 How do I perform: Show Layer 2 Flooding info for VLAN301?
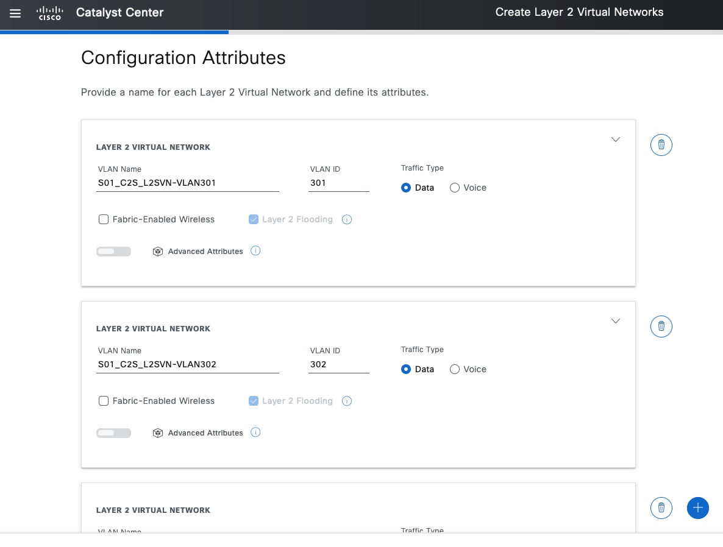[347, 220]
